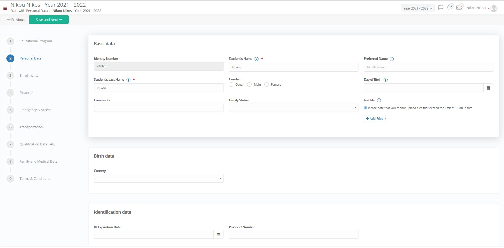Go to Personal Data step
Image resolution: width=504 pixels, height=248 pixels.
30,58
